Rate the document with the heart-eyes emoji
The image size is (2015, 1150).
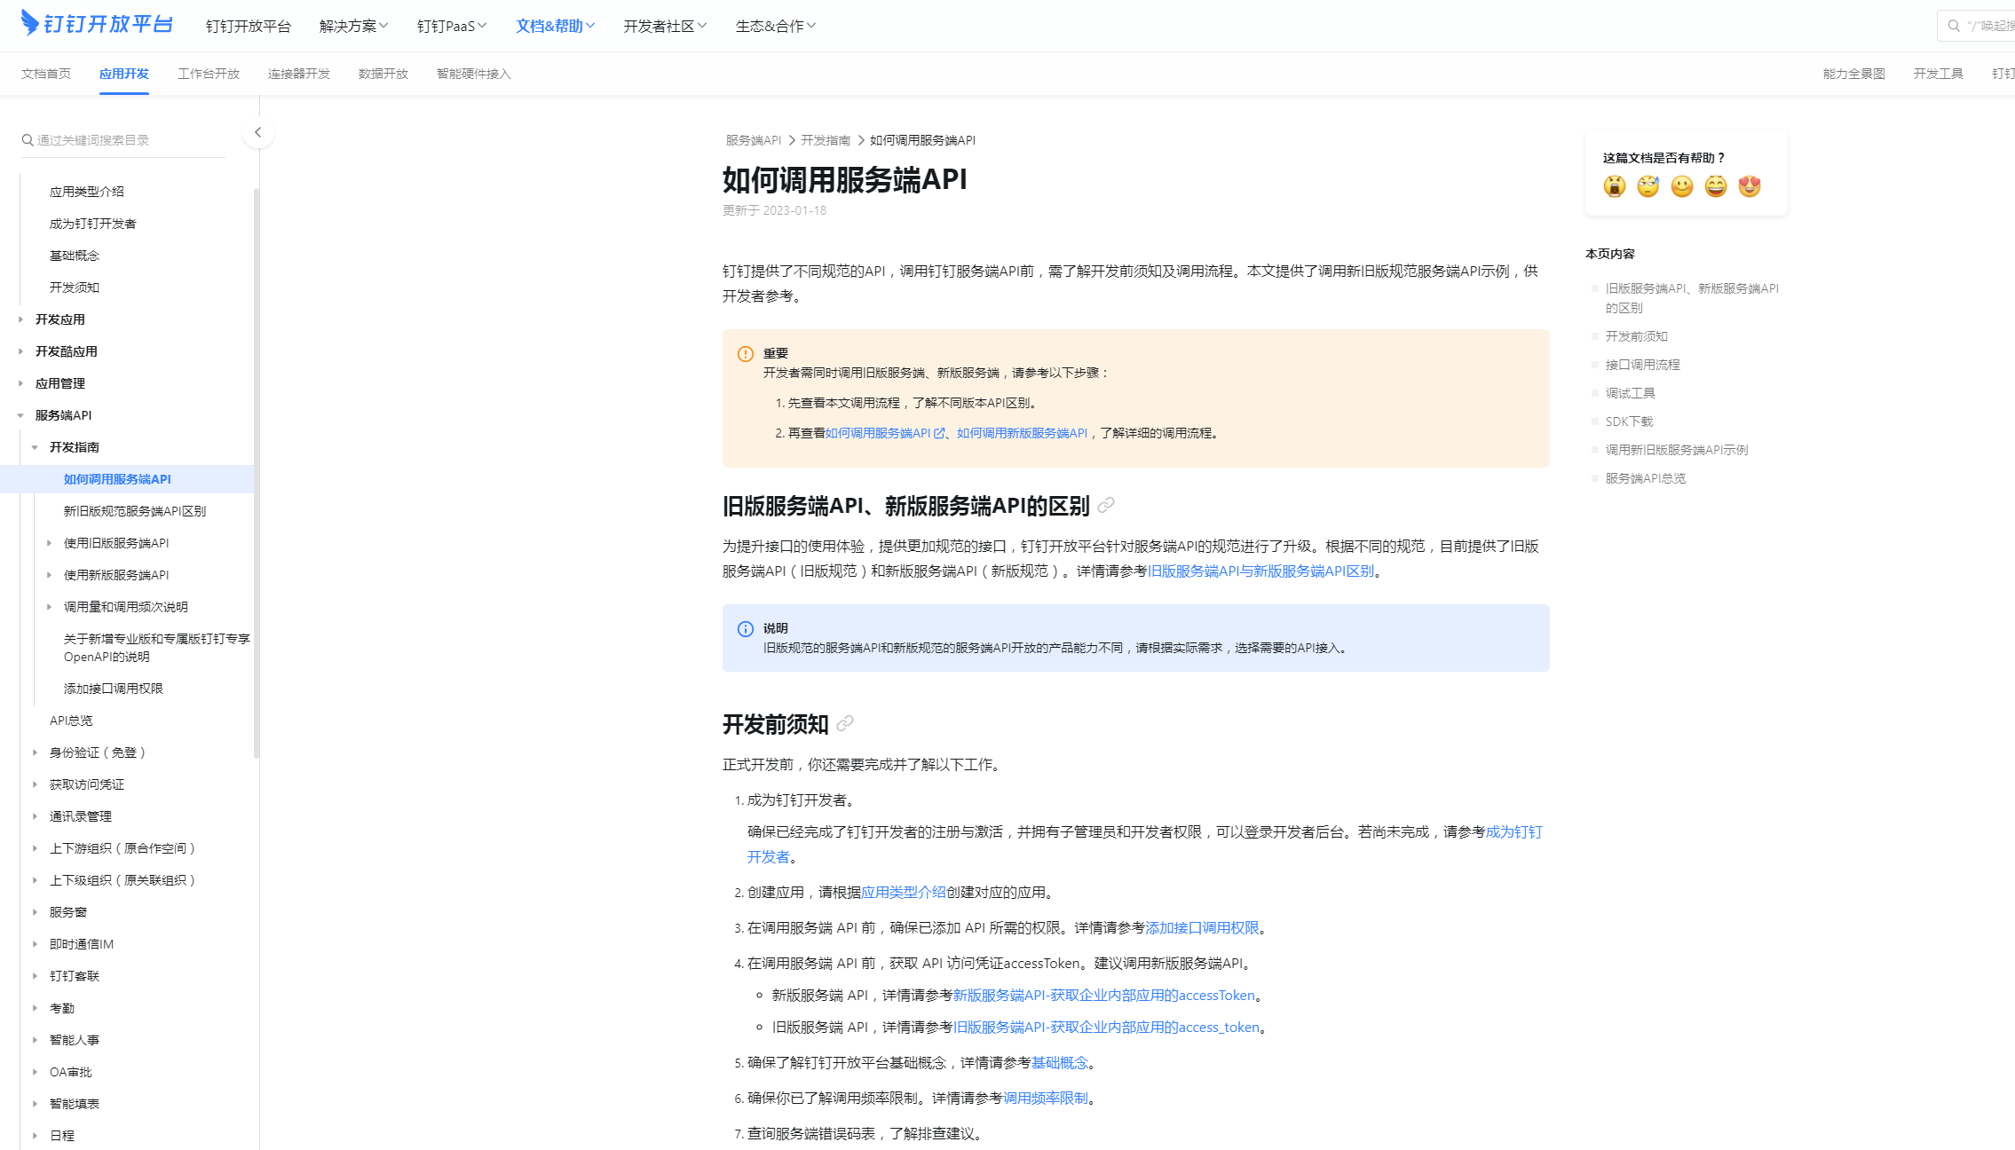tap(1749, 186)
